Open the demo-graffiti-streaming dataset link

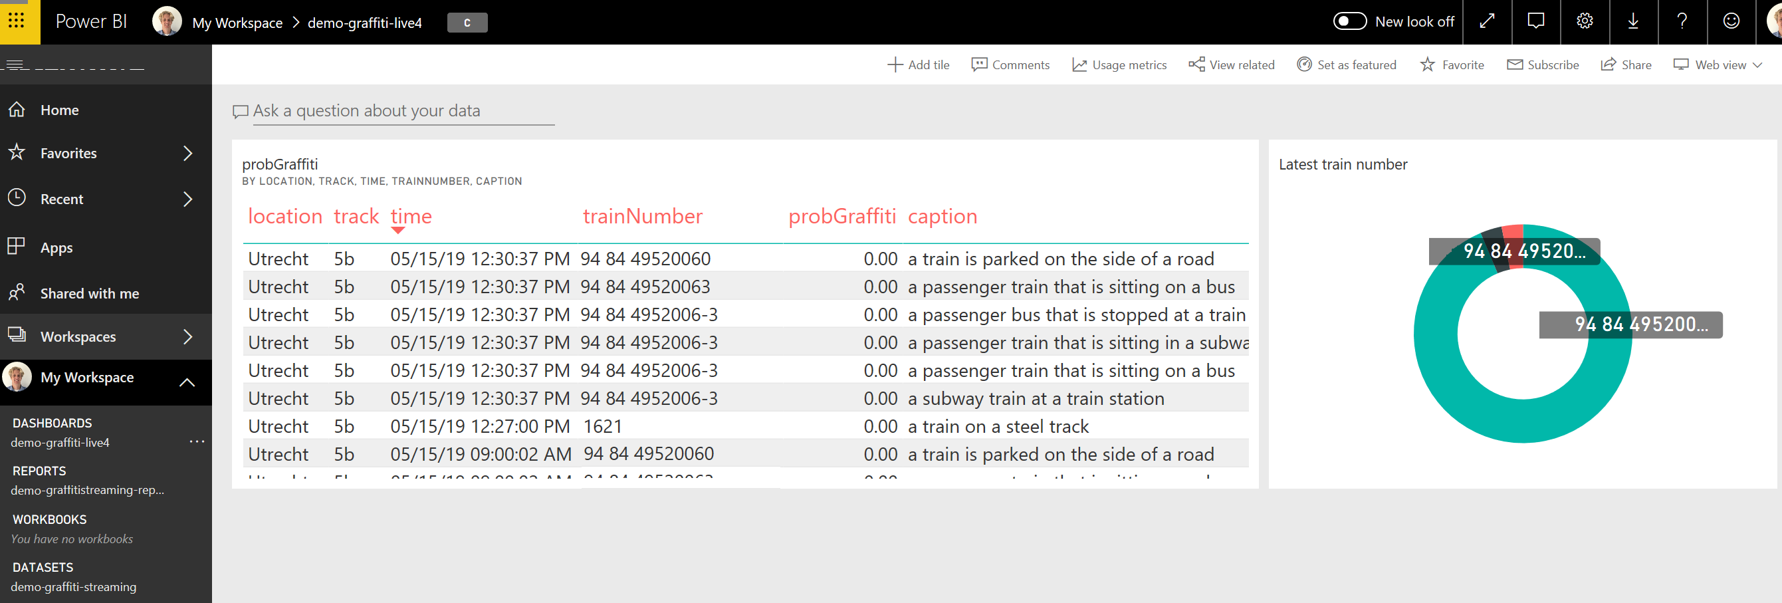coord(73,586)
